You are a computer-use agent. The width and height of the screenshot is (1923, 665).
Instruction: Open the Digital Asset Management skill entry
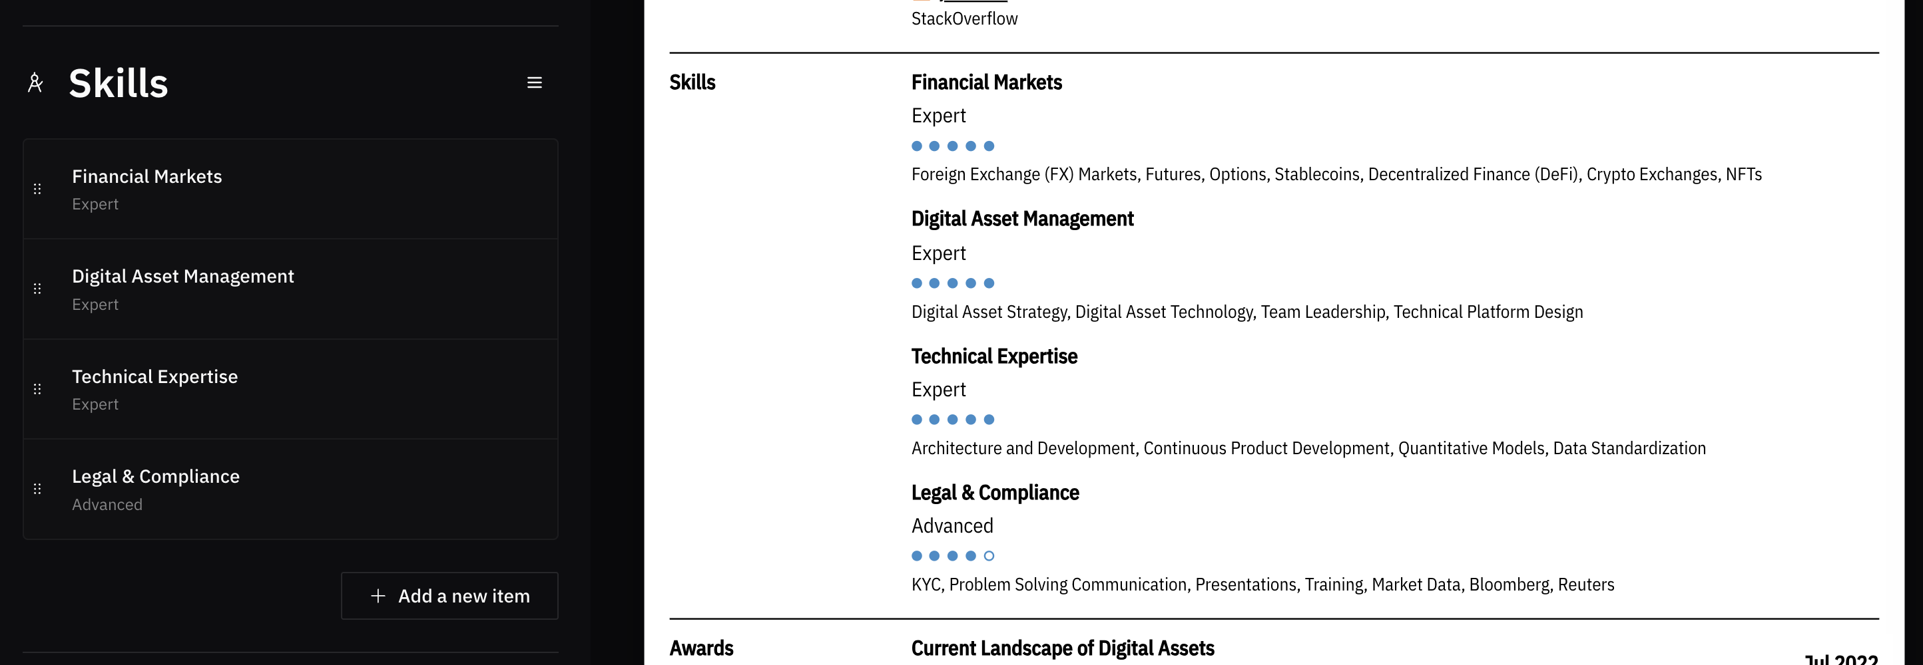click(290, 289)
